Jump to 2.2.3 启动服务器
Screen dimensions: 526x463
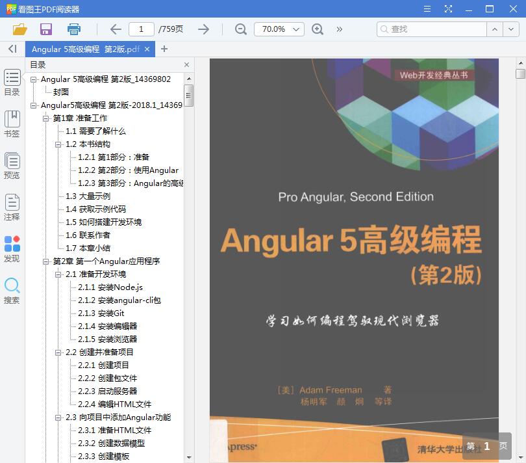[107, 391]
